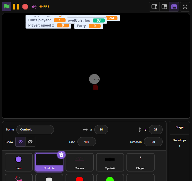The width and height of the screenshot is (192, 181).
Task: Open the Stage panel
Action: click(x=180, y=127)
